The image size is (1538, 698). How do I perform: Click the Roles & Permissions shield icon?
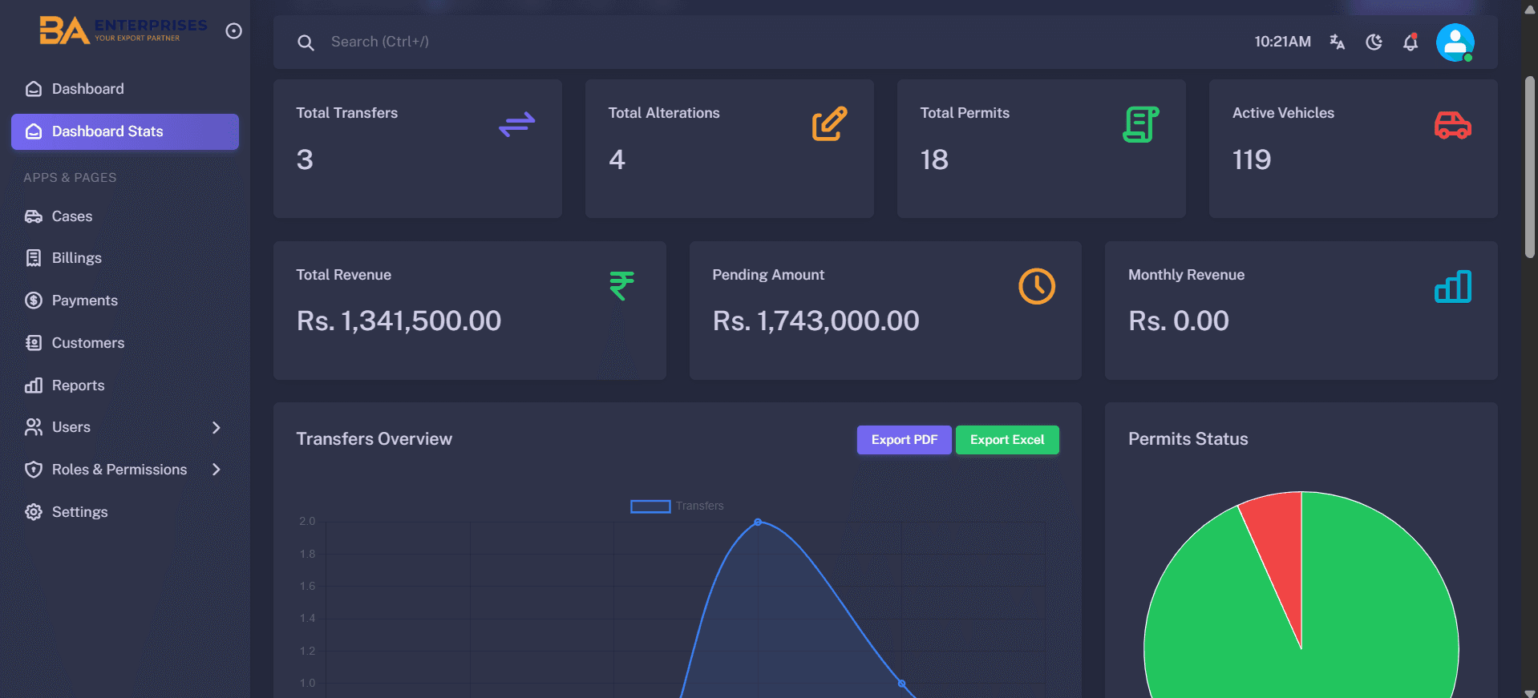[34, 470]
